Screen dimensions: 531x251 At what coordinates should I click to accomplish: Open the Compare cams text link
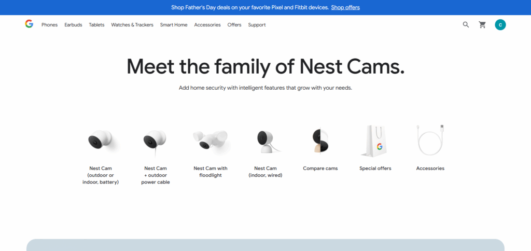(x=320, y=169)
